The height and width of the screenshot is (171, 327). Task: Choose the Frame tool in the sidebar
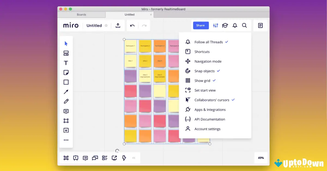(x=66, y=121)
